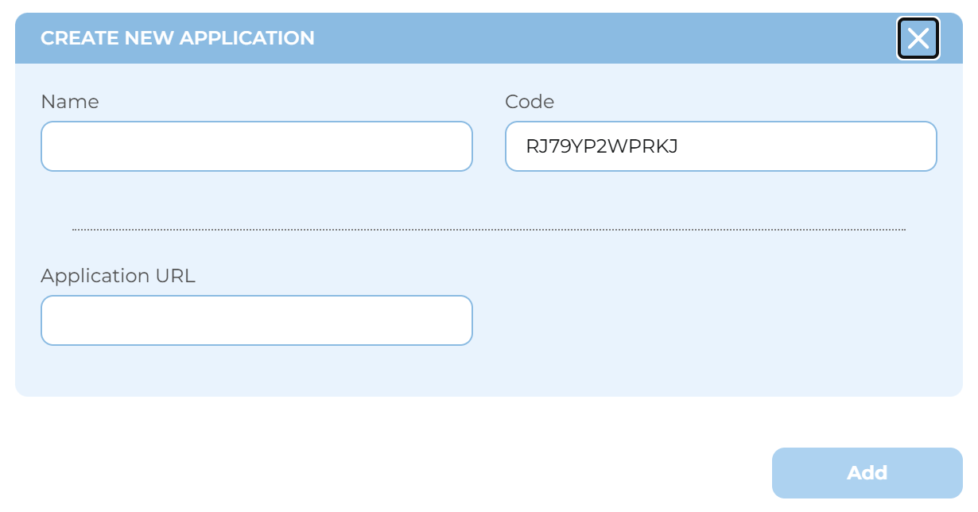
Task: Click into the Name input field
Action: pos(256,146)
